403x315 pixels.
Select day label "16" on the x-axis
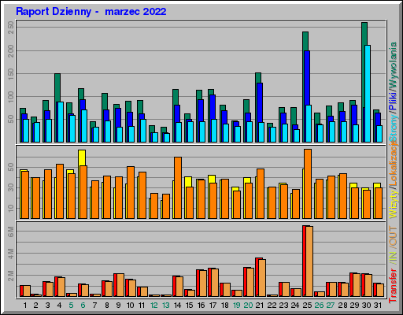pyautogui.click(x=201, y=306)
